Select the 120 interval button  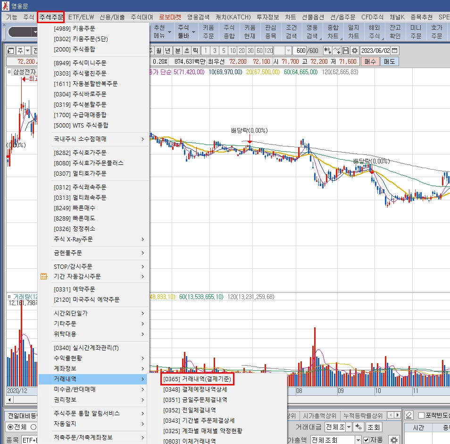pyautogui.click(x=268, y=51)
